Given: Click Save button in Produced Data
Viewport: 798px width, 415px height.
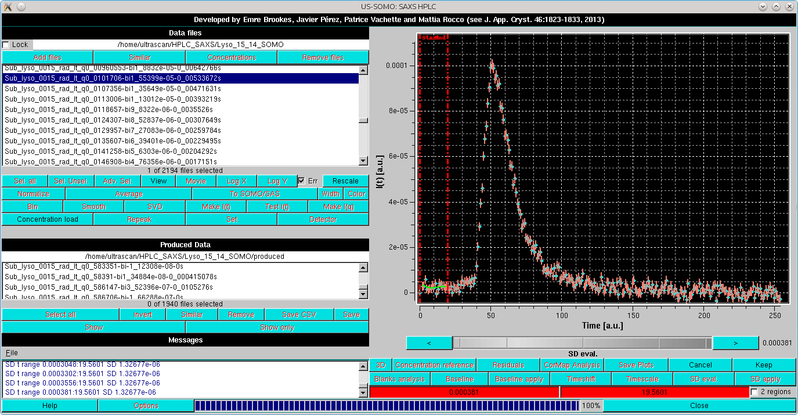Looking at the screenshot, I should point(352,315).
